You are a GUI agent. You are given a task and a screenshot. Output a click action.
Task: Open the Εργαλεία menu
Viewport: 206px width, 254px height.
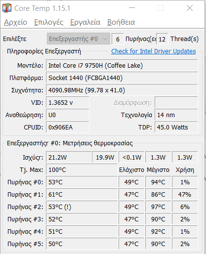tap(85, 22)
